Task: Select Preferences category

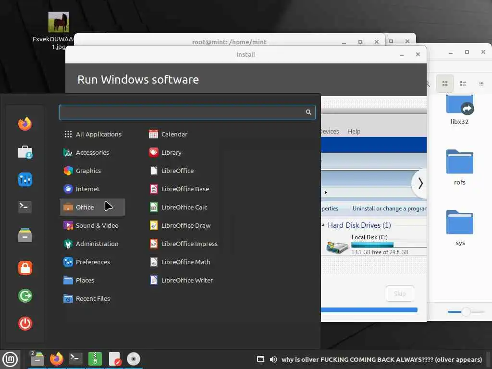Action: tap(92, 262)
